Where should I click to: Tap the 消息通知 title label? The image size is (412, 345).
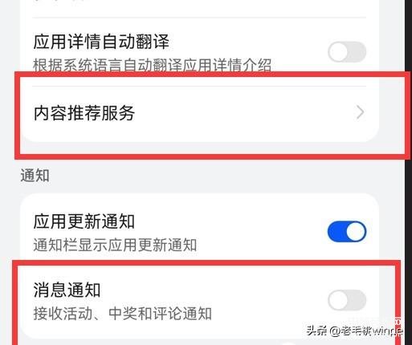tap(67, 290)
